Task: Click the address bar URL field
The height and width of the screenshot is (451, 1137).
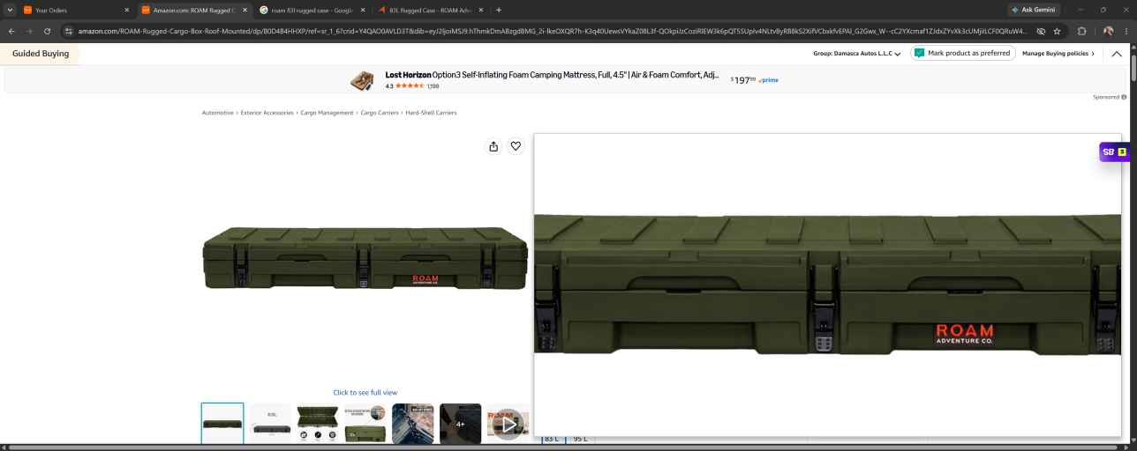Action: pyautogui.click(x=552, y=31)
